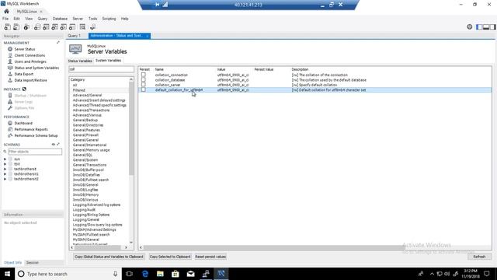This screenshot has height=280, width=497.
Task: Select the InnoDB/Buffer pool category
Action: click(x=89, y=170)
